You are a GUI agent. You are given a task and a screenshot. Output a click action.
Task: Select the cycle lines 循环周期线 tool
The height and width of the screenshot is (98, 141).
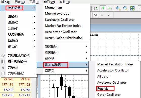pyautogui.click(x=17, y=61)
